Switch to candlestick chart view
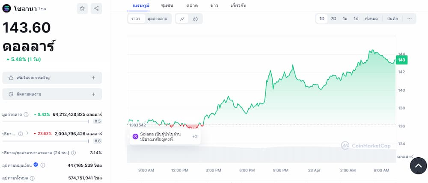This screenshot has height=183, width=428. point(195,18)
